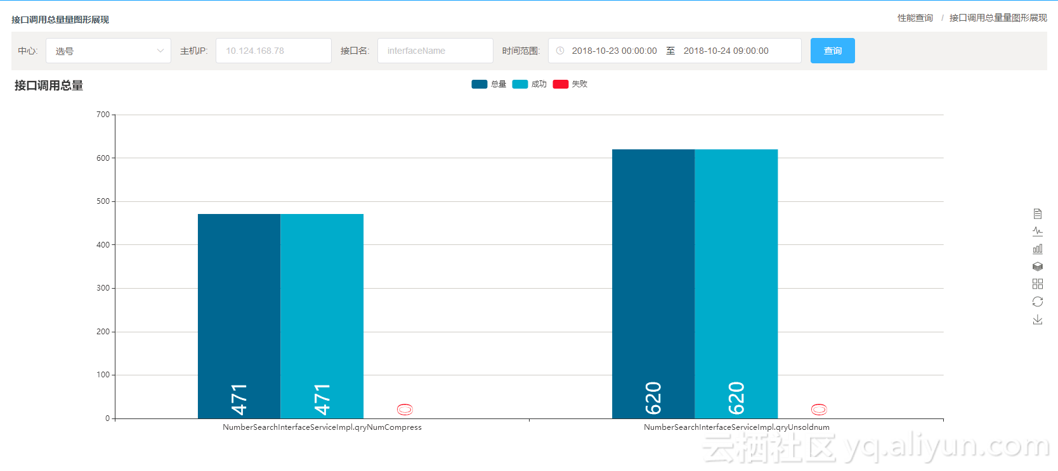Open the 接口调用总量量图形展现 breadcrumb
The width and height of the screenshot is (1058, 471).
click(x=998, y=18)
